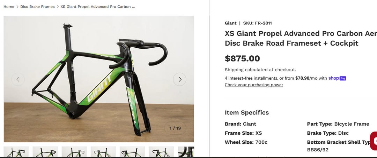Select the second thumbnail image
The height and width of the screenshot is (158, 377).
click(45, 152)
